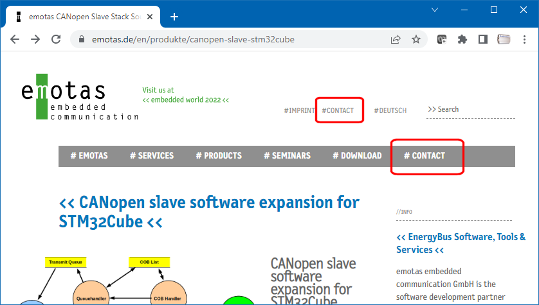Open EnergyBus Software, Tools & Services link
Viewport: 539px width, 305px height.
[x=461, y=243]
